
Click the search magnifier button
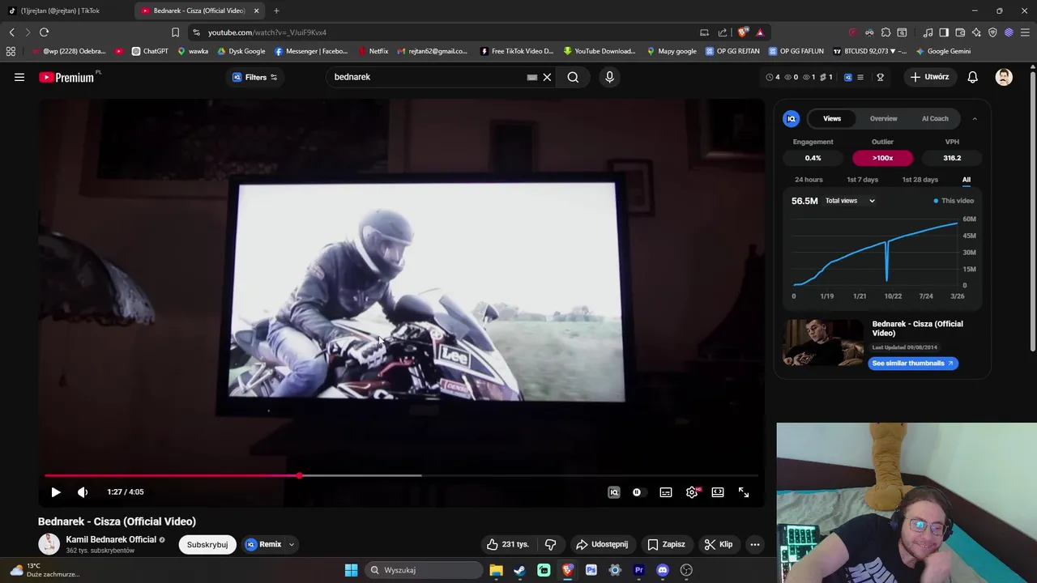click(x=573, y=77)
